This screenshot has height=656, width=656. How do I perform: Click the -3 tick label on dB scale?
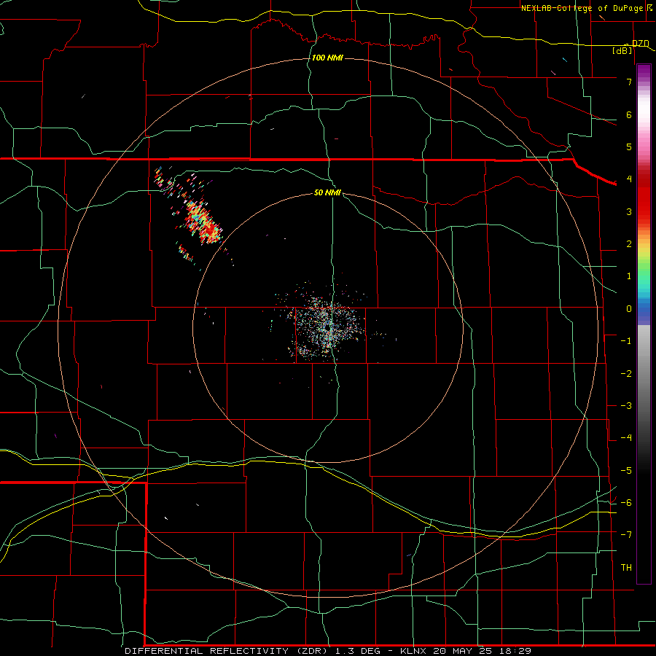pyautogui.click(x=626, y=406)
